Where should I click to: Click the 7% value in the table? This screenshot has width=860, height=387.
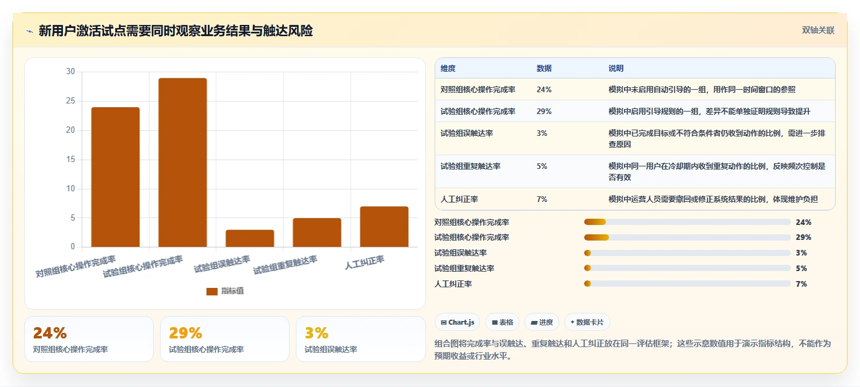[x=542, y=199]
